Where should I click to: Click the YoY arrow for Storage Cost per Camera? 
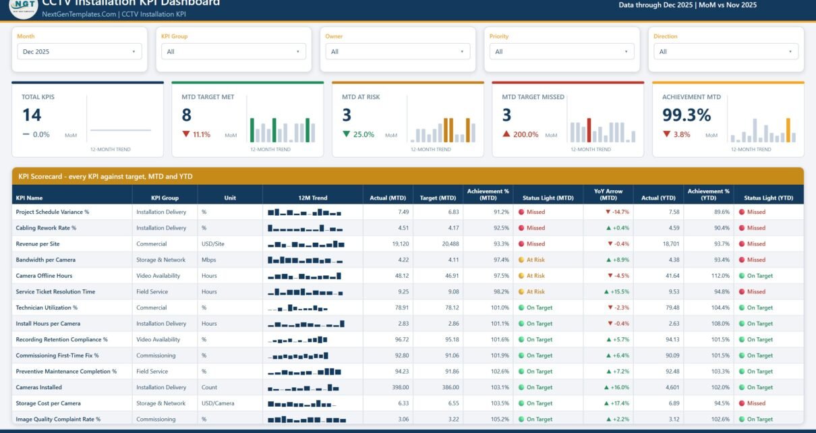610,403
